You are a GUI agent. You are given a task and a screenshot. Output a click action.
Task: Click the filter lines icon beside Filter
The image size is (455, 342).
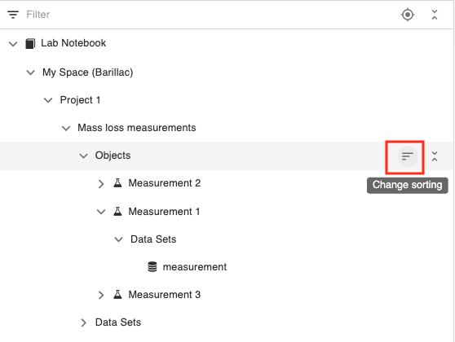pyautogui.click(x=13, y=15)
